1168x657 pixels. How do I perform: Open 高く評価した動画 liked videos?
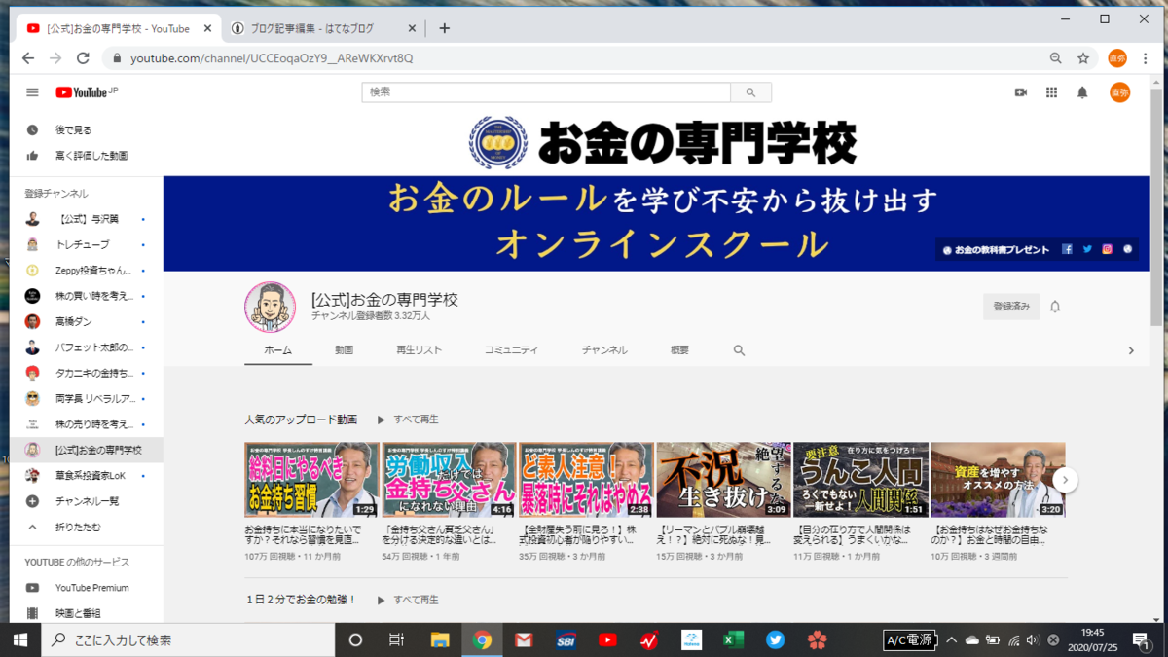coord(93,156)
